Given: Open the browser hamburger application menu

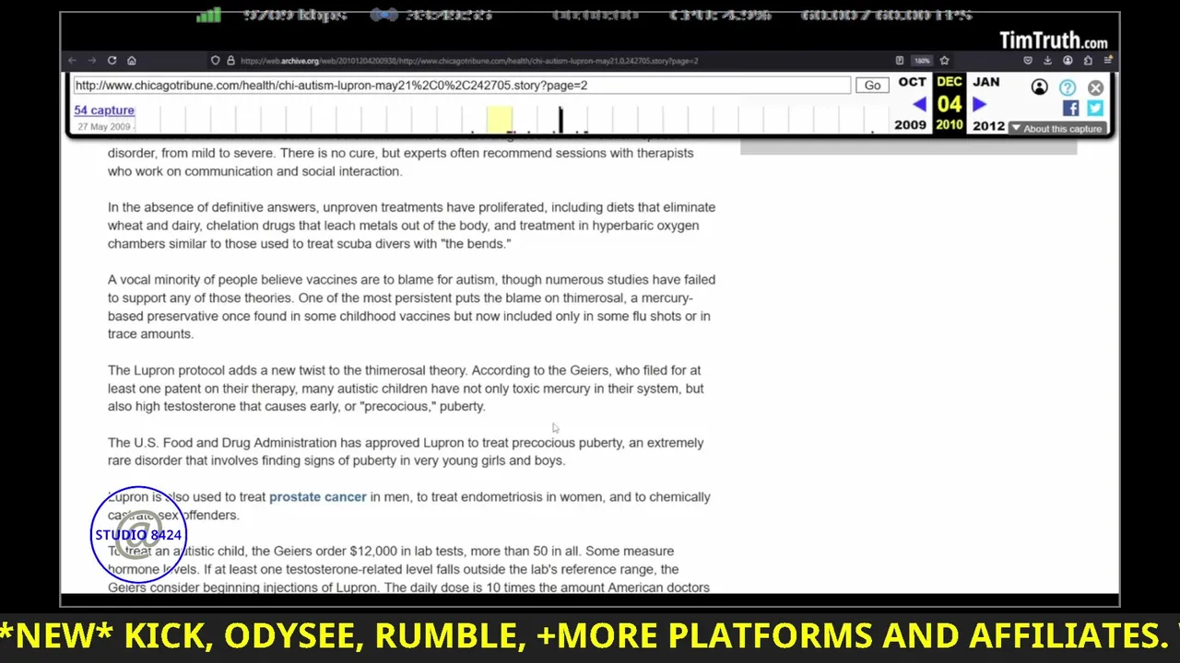Looking at the screenshot, I should [x=1108, y=61].
